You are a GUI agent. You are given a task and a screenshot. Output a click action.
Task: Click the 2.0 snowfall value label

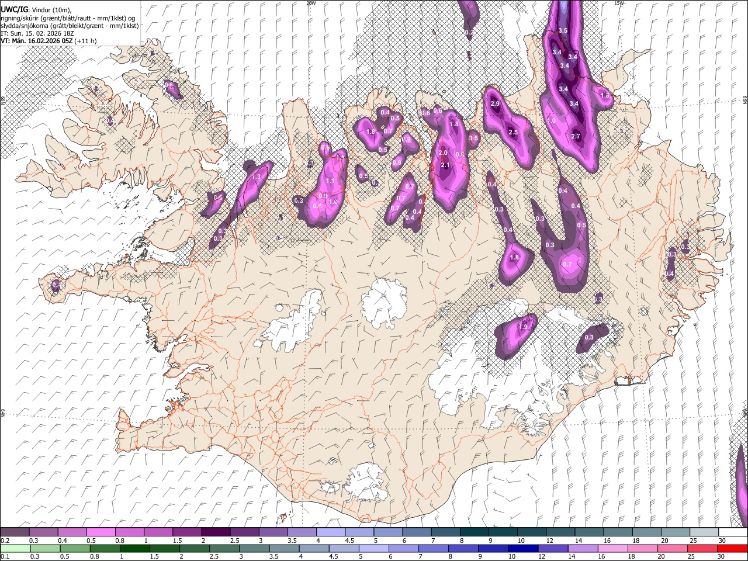click(443, 153)
